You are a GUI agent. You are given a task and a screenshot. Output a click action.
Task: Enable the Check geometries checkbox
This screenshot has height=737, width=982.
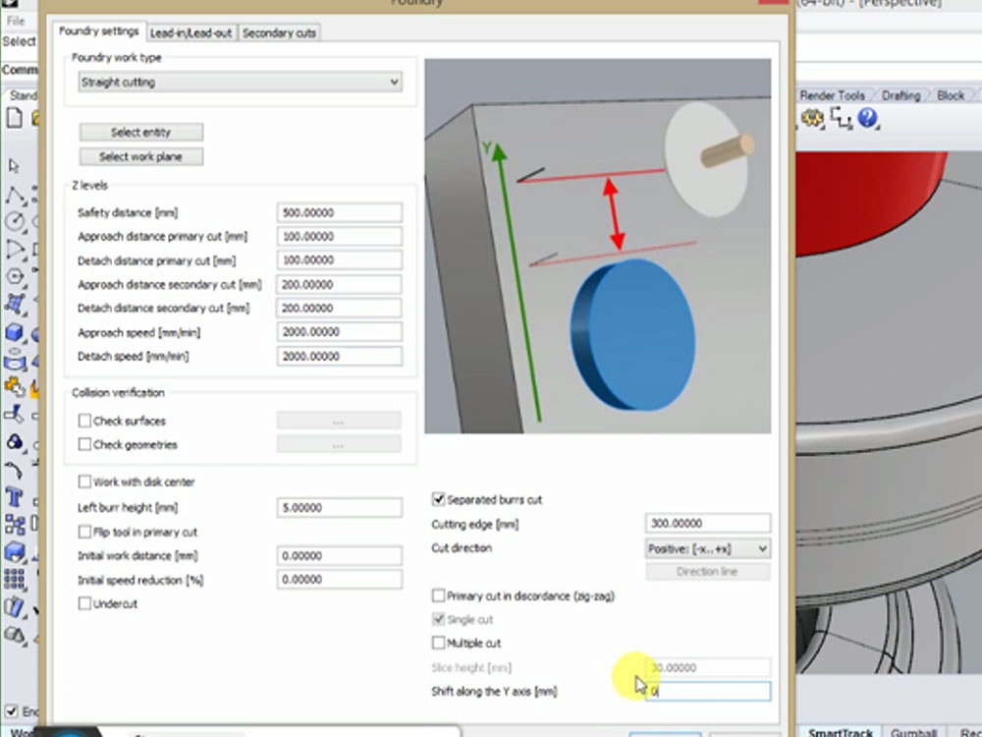point(84,444)
